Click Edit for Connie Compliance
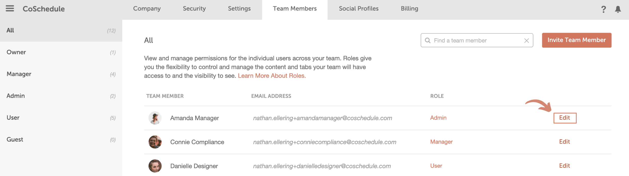Image resolution: width=629 pixels, height=176 pixels. pos(565,142)
